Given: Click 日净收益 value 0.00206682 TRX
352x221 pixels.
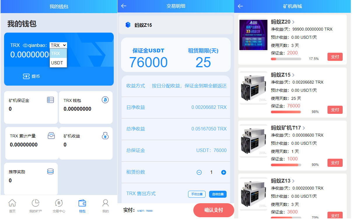Looking at the screenshot, I should pos(209,107).
